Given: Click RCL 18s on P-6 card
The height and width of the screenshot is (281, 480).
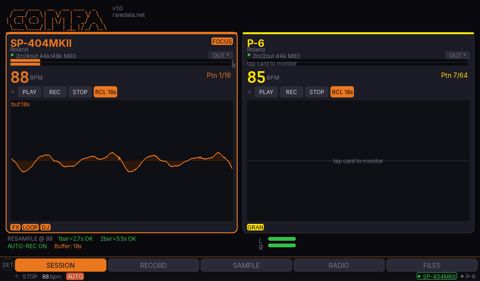Looking at the screenshot, I should tap(342, 92).
